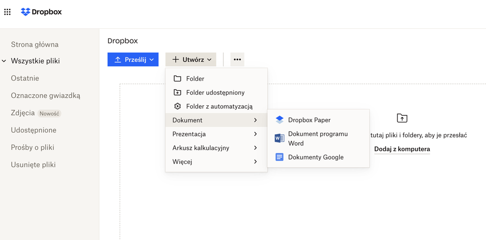Select Folder in the create menu

pos(216,78)
